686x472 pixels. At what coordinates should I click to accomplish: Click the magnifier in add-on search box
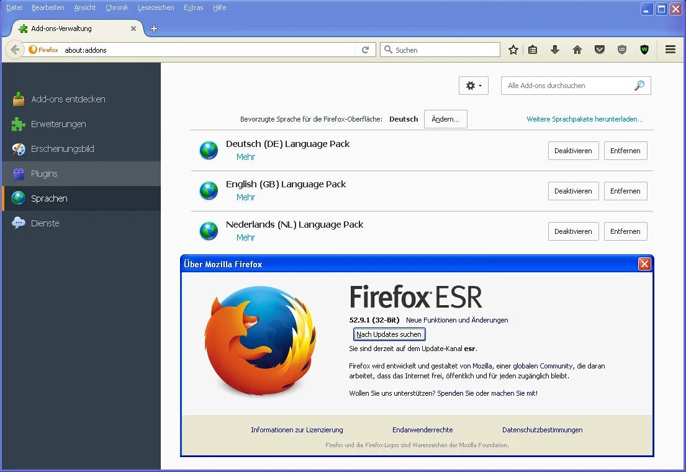tap(639, 86)
